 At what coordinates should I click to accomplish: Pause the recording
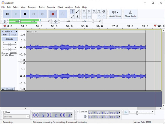point(7,14)
